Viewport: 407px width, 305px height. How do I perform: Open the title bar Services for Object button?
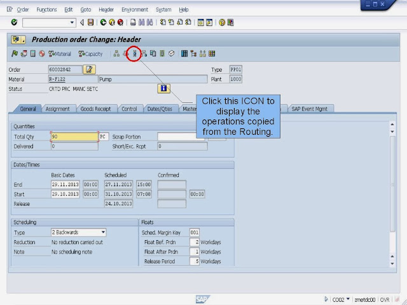click(18, 39)
